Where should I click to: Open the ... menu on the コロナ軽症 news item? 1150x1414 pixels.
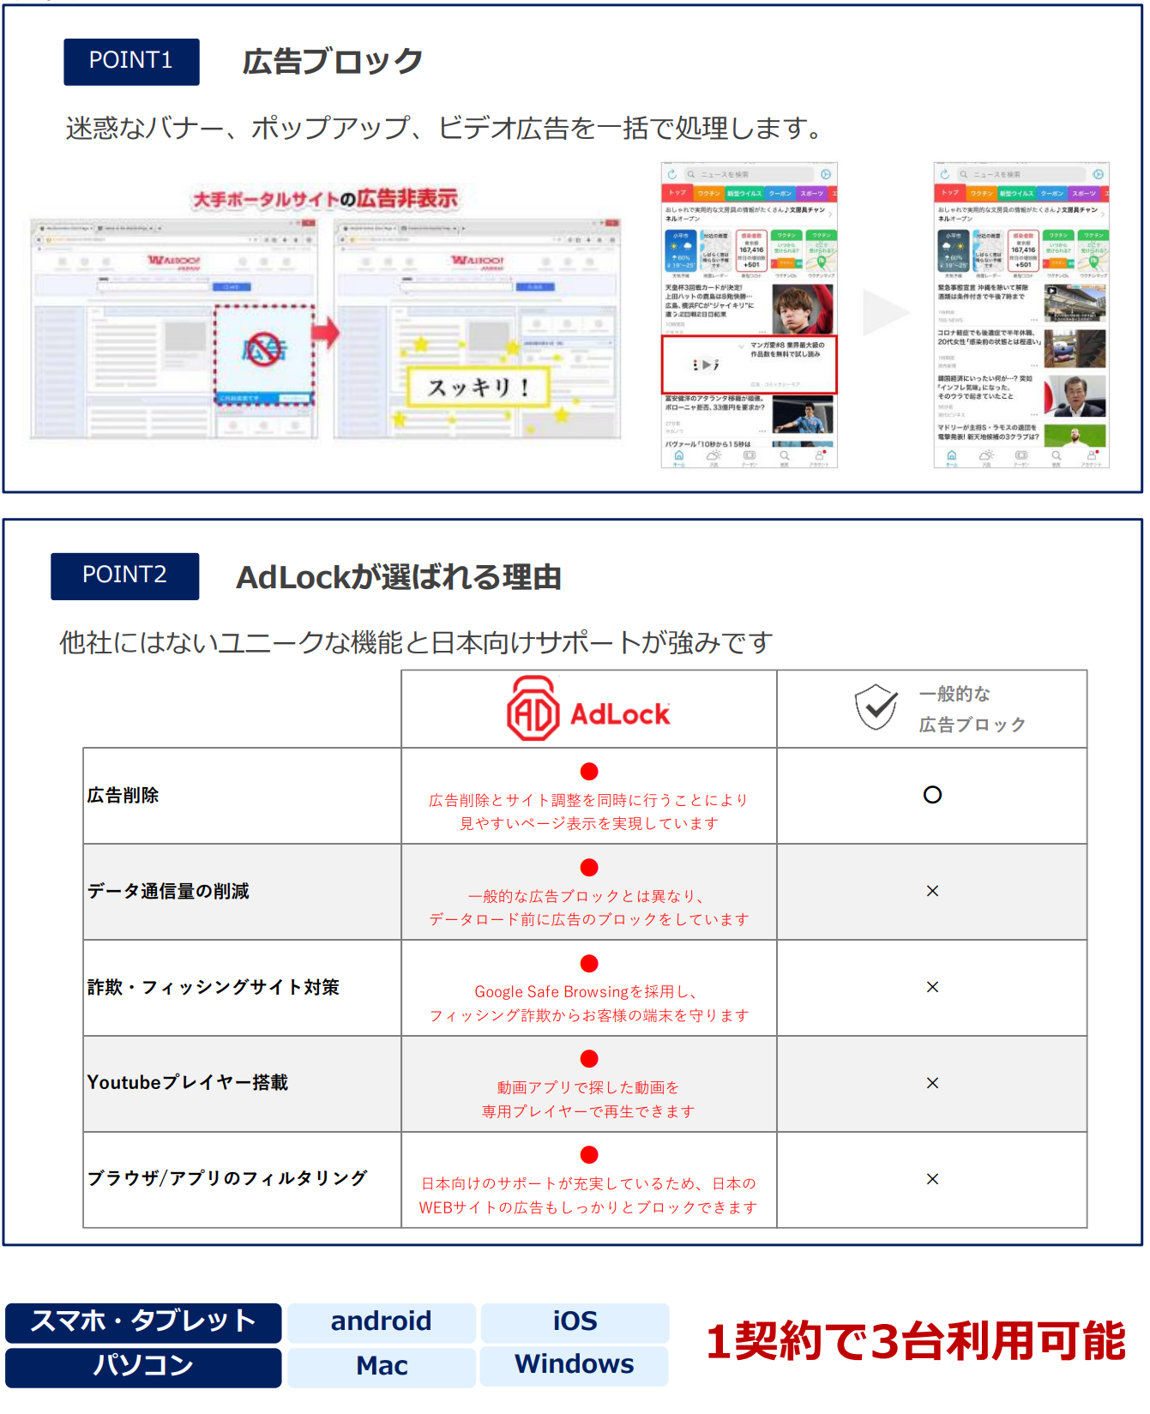[1034, 365]
